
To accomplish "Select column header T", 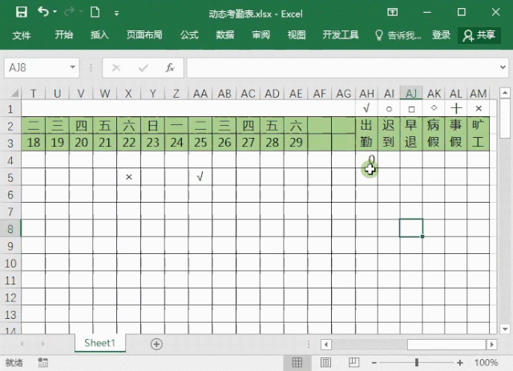I will point(34,94).
